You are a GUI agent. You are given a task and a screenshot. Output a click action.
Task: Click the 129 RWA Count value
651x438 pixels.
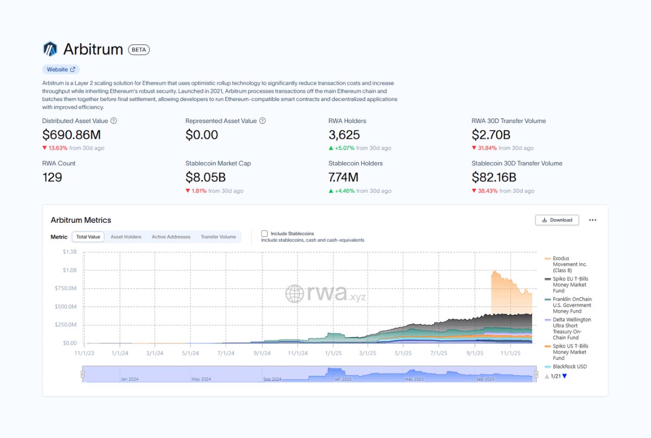click(52, 177)
